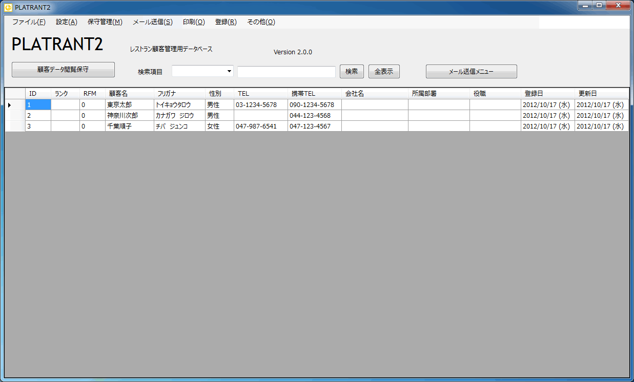Screen dimensions: 634x382
Task: Click the 携帯TEL column header
Action: pos(315,94)
